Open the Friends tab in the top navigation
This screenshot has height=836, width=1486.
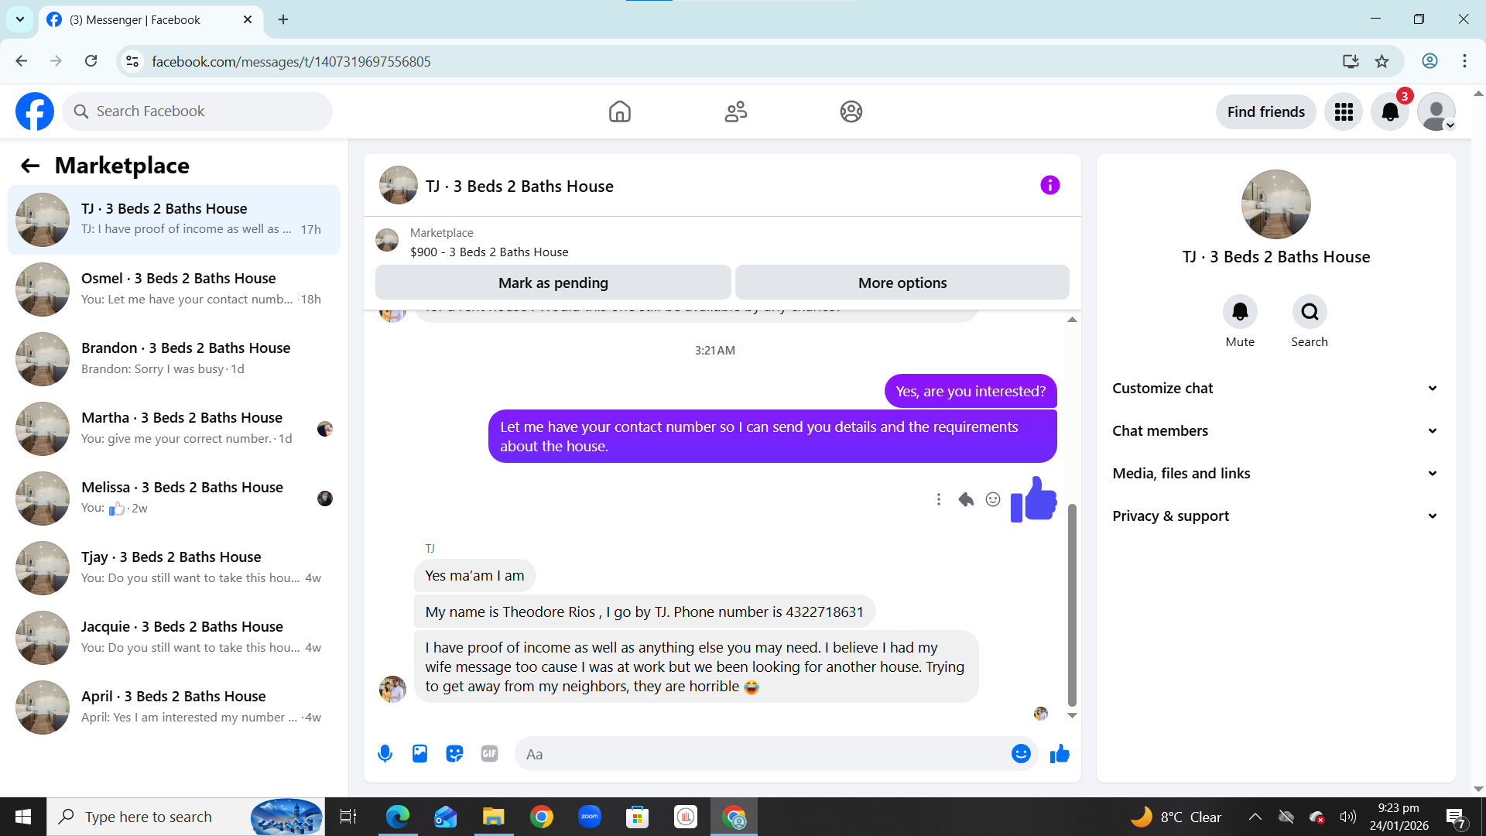[x=735, y=111]
